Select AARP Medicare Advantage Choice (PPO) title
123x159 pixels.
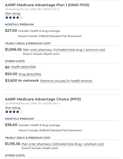pos(43,99)
